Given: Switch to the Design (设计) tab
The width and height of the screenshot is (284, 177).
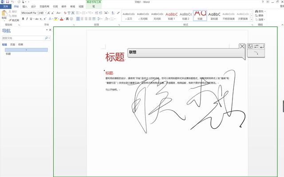Looking at the screenshot, I should coord(33,7).
